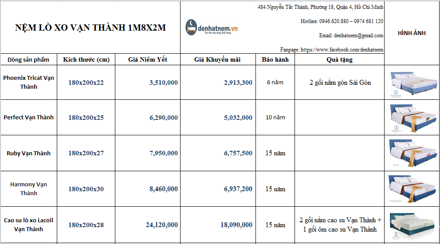Select the Hotline phone numbers text
This screenshot has height=244, width=440.
coord(342,21)
